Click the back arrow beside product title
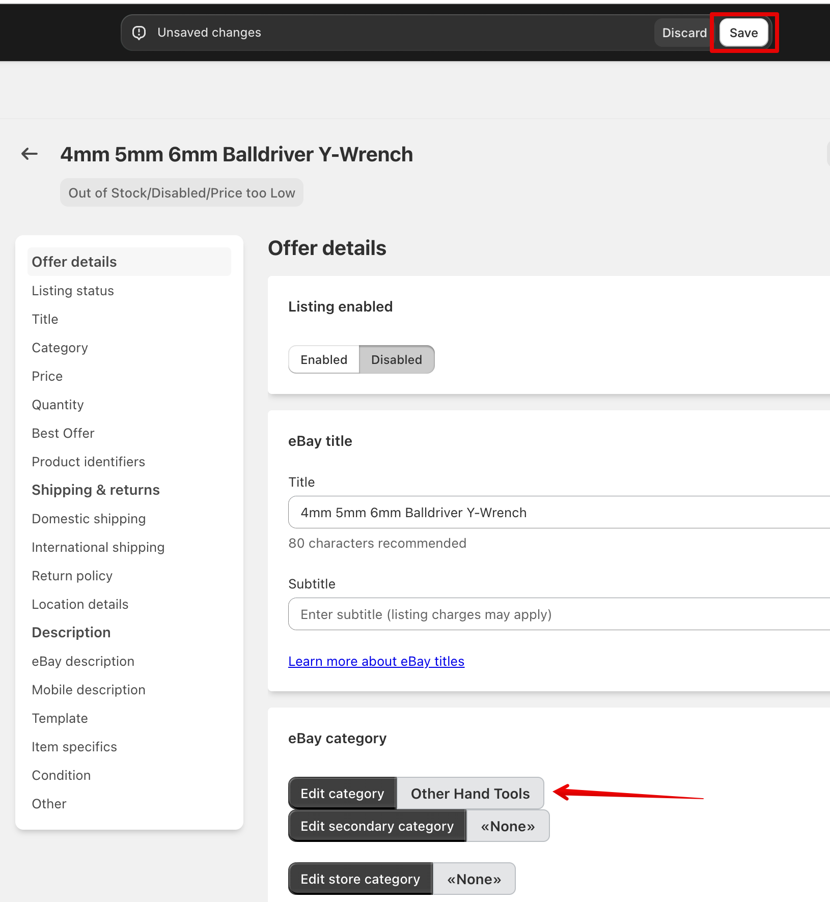The height and width of the screenshot is (902, 830). point(30,154)
